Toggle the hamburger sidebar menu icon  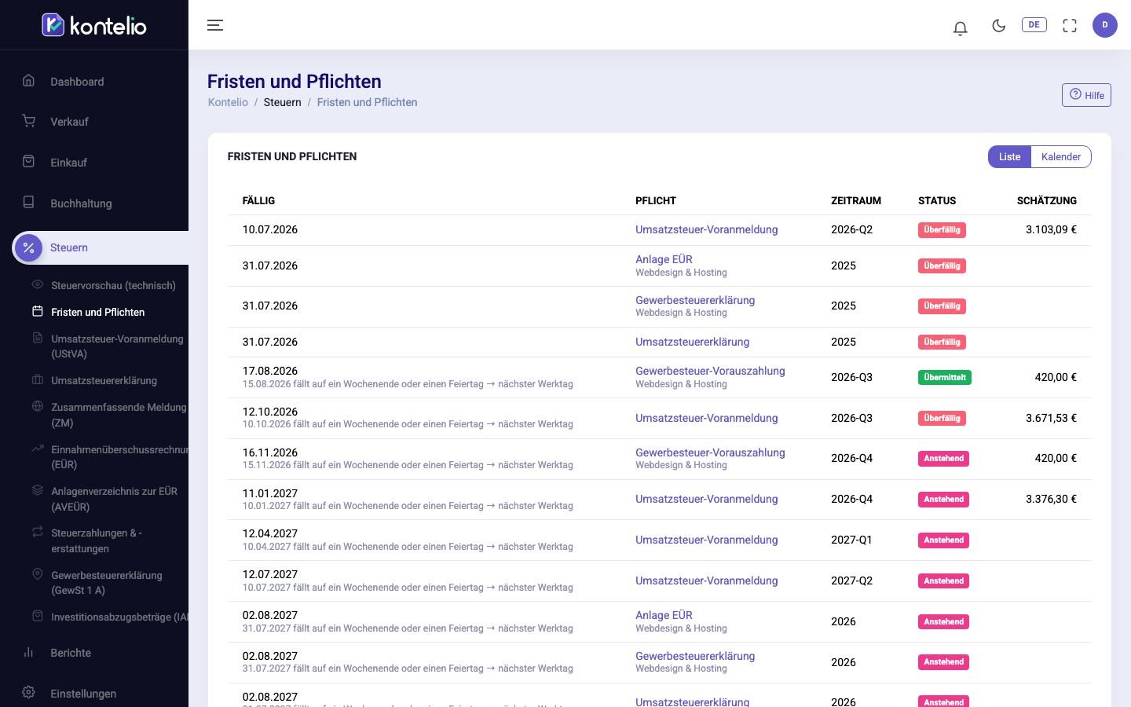tap(215, 25)
